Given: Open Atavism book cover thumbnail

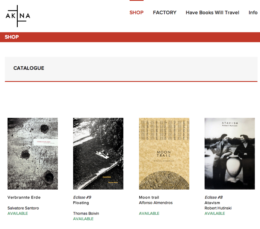Looking at the screenshot, I should point(229,154).
